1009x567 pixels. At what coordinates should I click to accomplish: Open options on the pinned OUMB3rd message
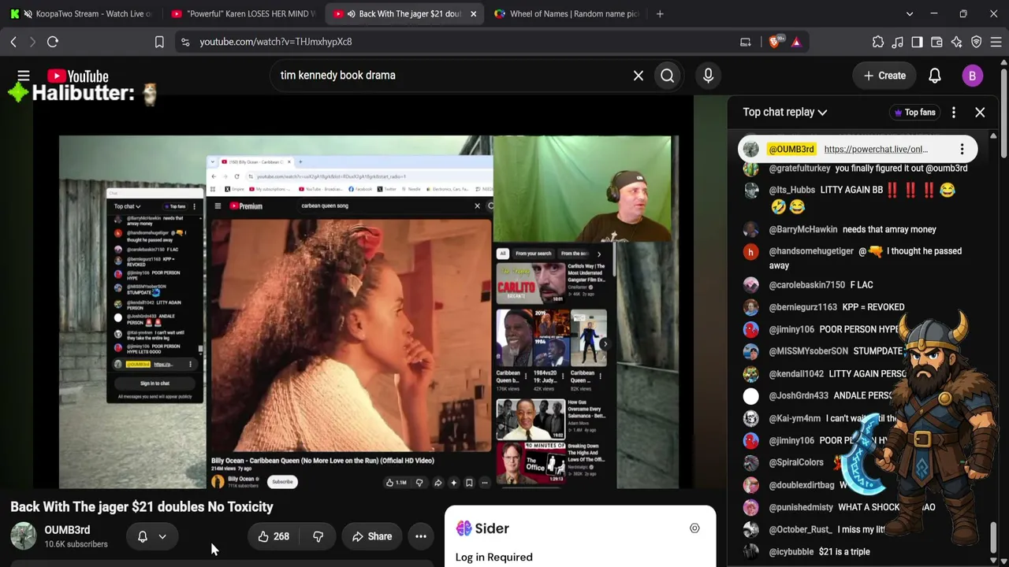(962, 149)
